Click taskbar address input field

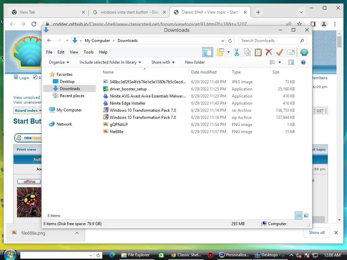(57, 255)
